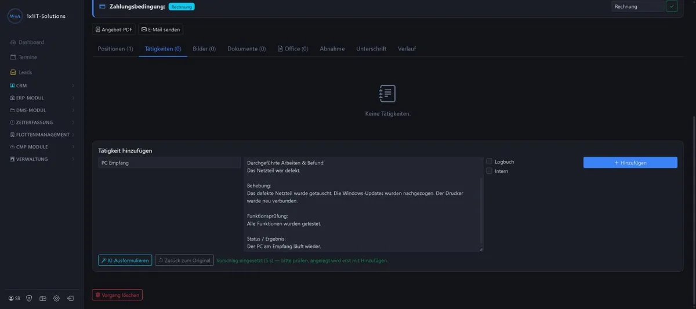Click the Zahlungsbedingung credit card icon
This screenshot has width=696, height=309.
click(x=102, y=6)
